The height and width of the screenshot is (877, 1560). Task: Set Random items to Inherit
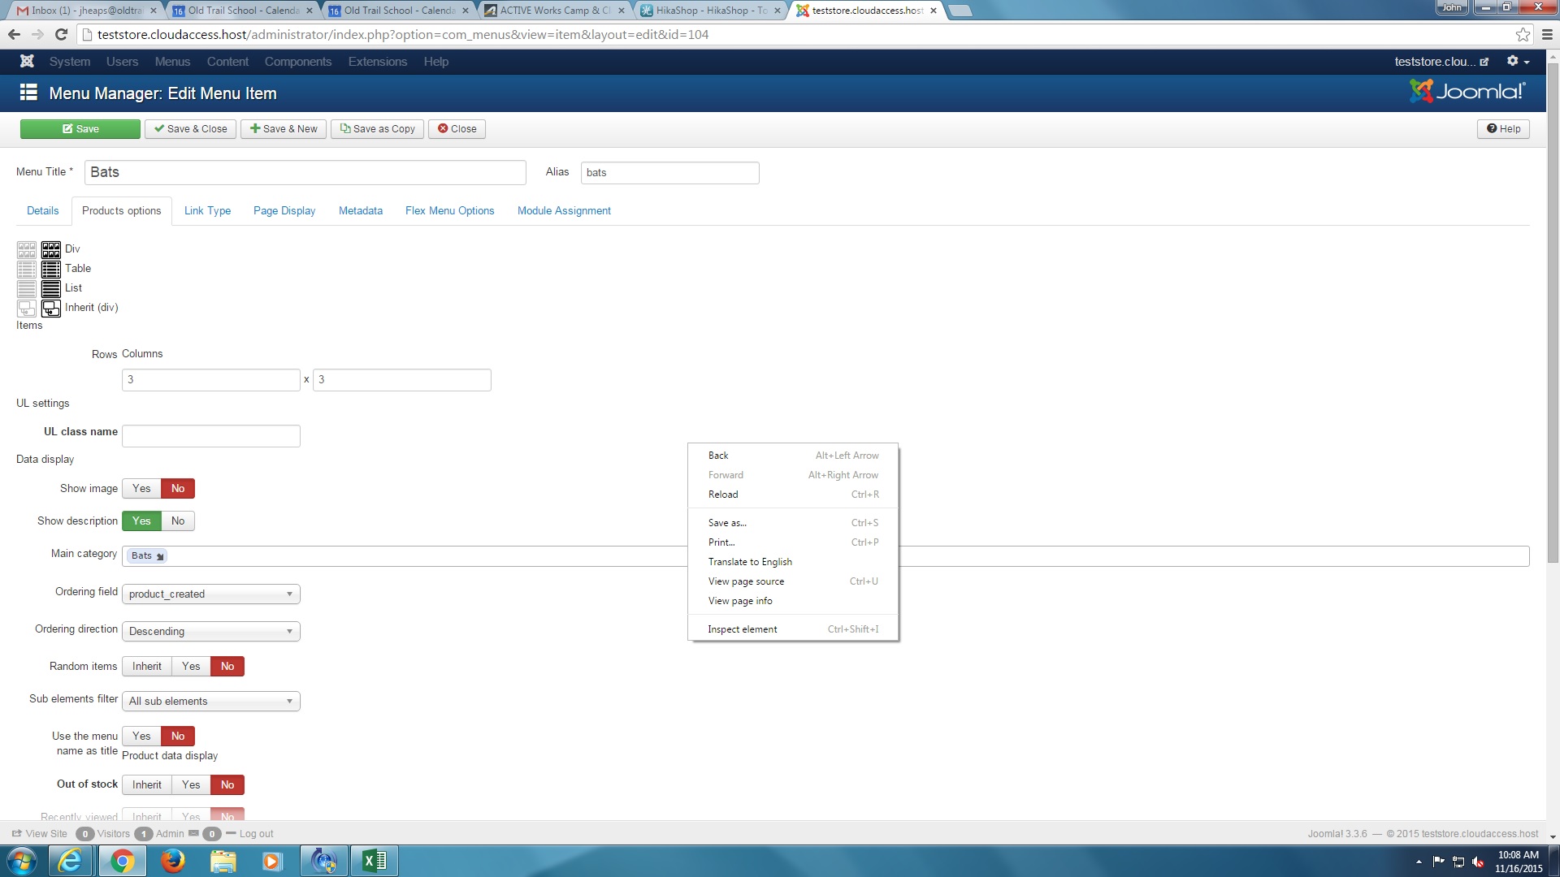(147, 667)
